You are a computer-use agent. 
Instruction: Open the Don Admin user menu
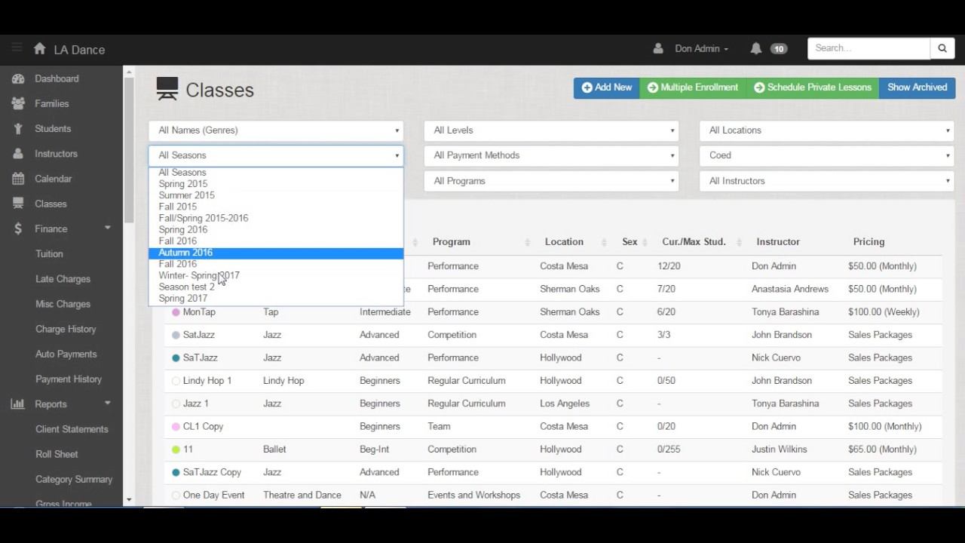click(x=701, y=48)
